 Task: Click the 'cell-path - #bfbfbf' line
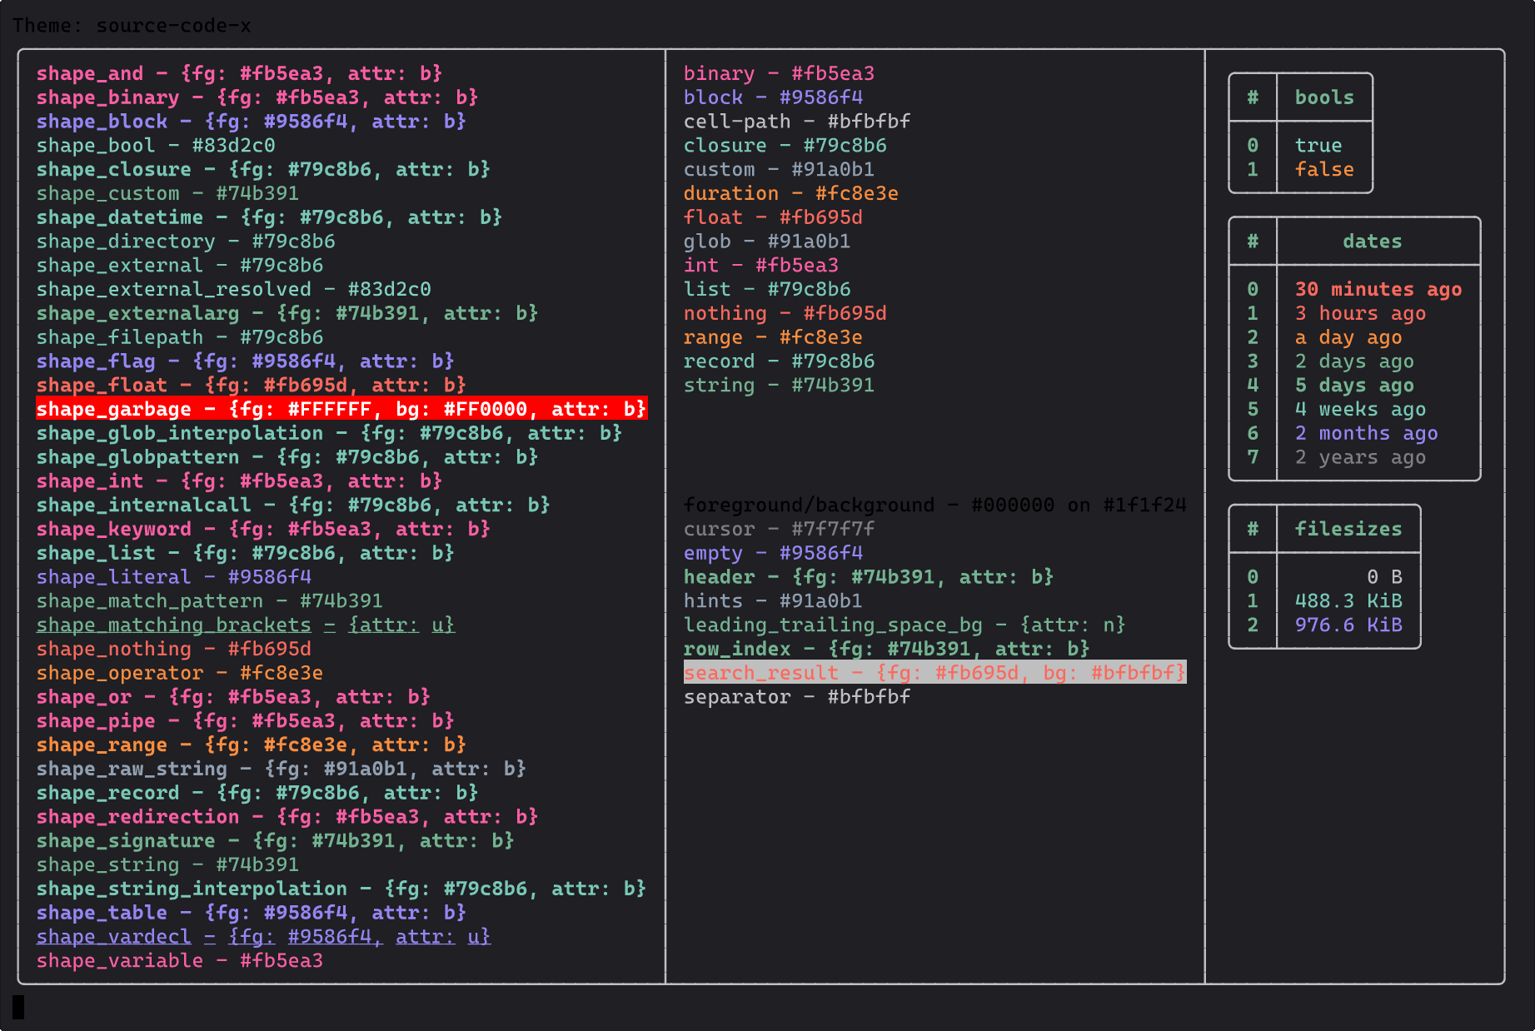click(796, 122)
